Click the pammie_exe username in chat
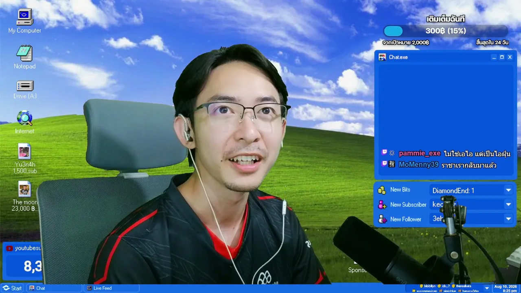Viewport: 521px width, 293px height. click(420, 153)
